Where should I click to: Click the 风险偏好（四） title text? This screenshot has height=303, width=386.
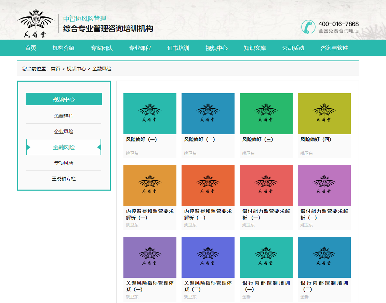pyautogui.click(x=316, y=139)
